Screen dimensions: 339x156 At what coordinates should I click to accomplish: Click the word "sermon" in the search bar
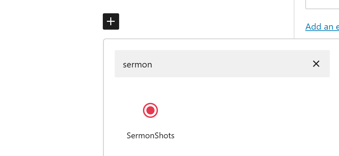pyautogui.click(x=138, y=64)
